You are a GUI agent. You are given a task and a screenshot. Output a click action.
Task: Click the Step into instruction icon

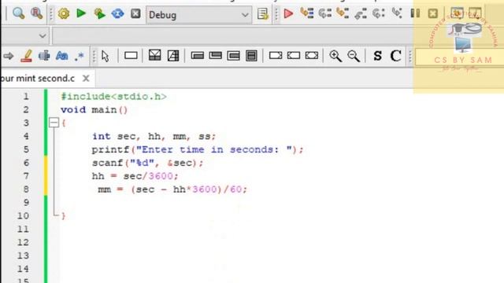pos(397,13)
